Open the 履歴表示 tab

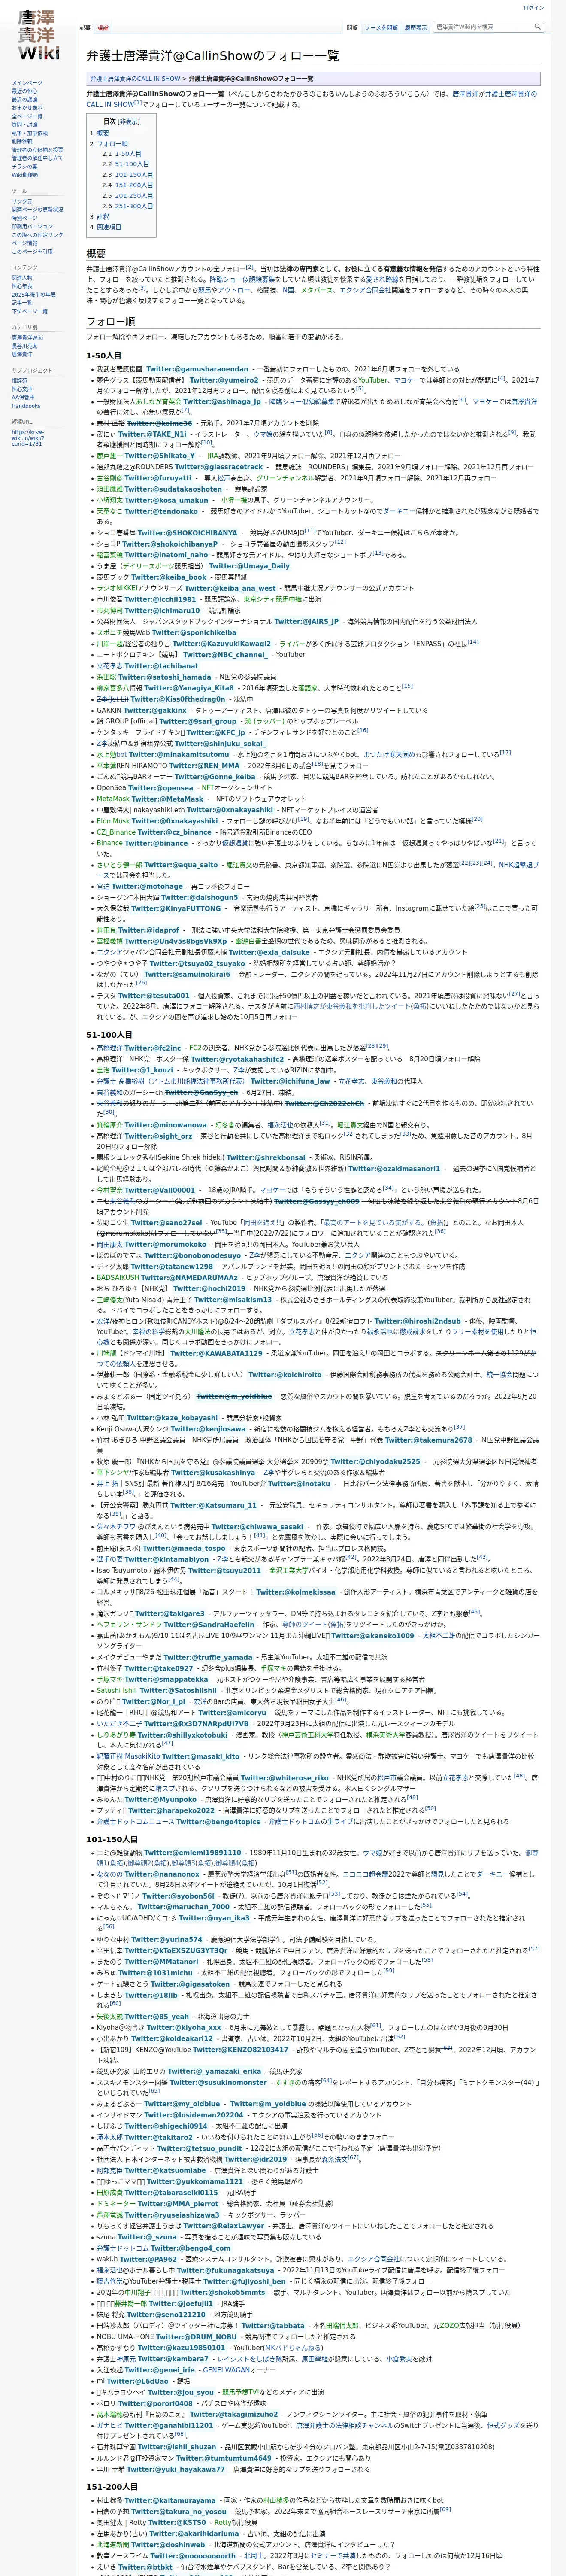[x=415, y=28]
